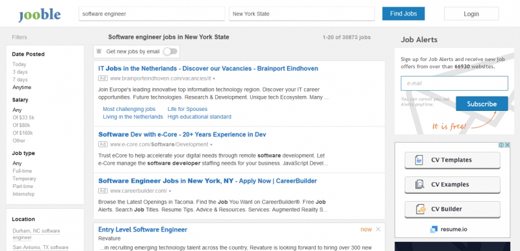520x251 pixels.
Task: Click the software engineer search field
Action: click(152, 14)
